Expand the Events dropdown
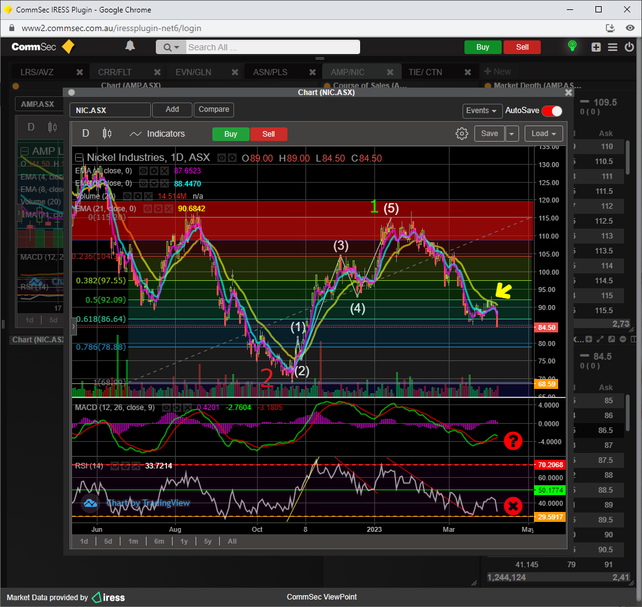The image size is (642, 607). 482,111
